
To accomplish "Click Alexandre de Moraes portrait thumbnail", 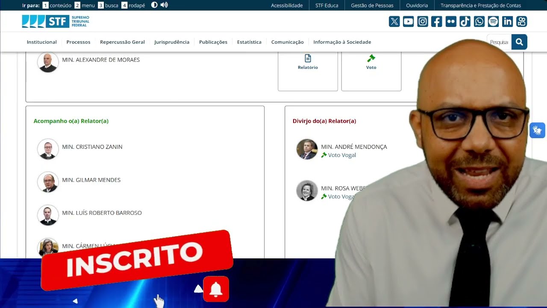I will coord(48,62).
